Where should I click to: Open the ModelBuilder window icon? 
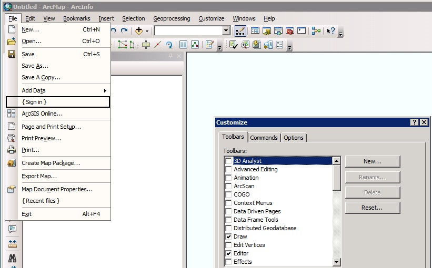(316, 31)
